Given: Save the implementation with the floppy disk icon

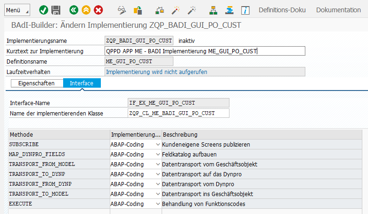Looking at the screenshot, I should [x=56, y=10].
